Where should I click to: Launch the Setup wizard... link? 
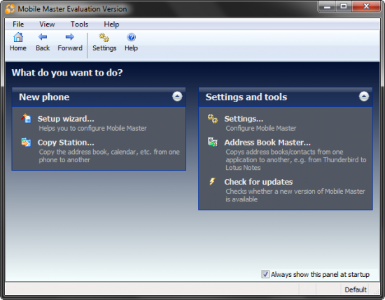[x=66, y=119]
